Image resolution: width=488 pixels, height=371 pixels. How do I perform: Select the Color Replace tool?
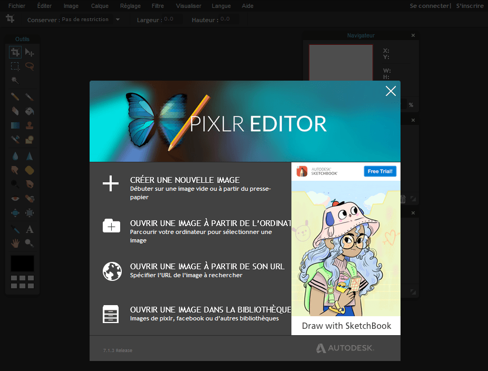coord(15,139)
